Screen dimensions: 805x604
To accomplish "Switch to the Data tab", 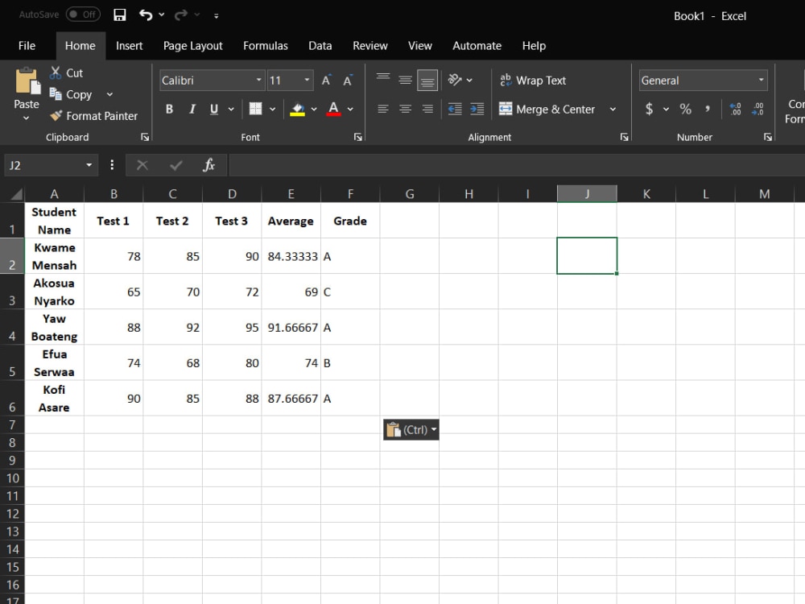I will pos(320,46).
